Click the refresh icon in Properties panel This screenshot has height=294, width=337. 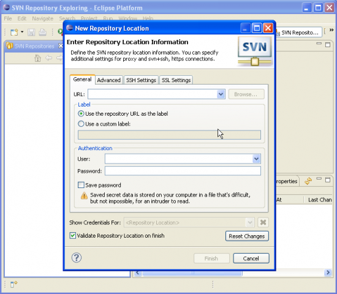(308, 181)
